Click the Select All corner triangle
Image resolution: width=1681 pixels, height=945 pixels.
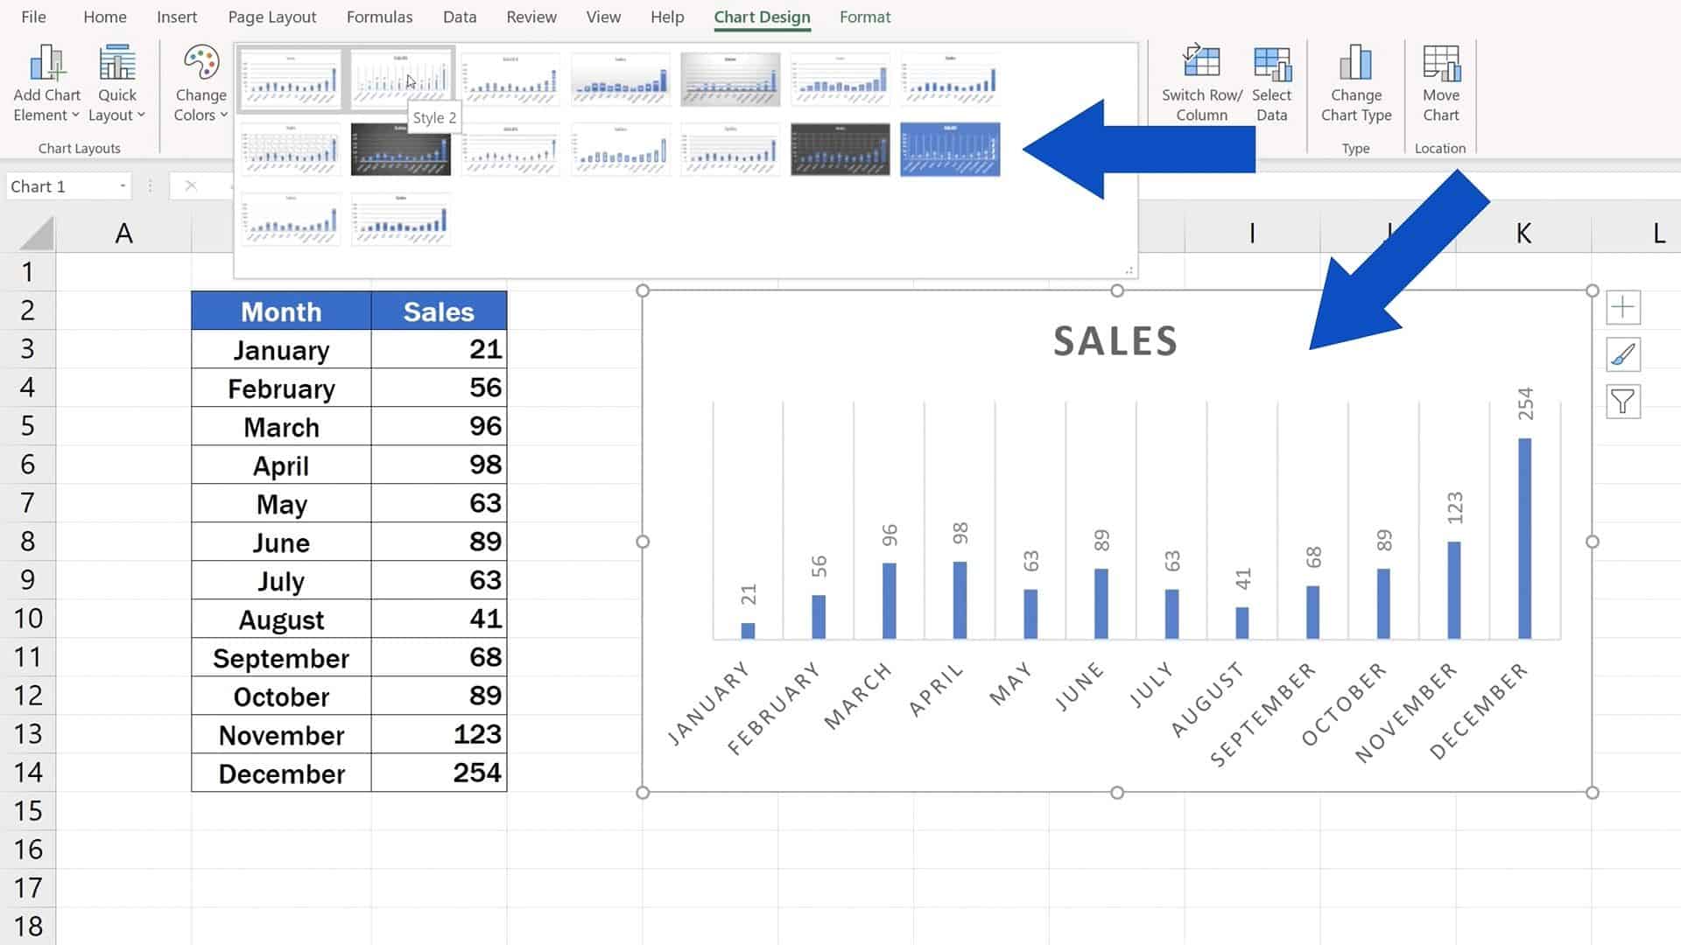point(36,234)
